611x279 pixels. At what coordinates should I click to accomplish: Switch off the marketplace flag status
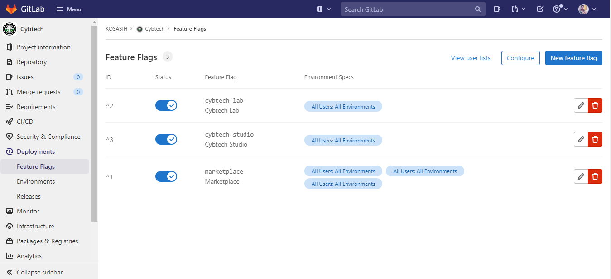pyautogui.click(x=166, y=176)
